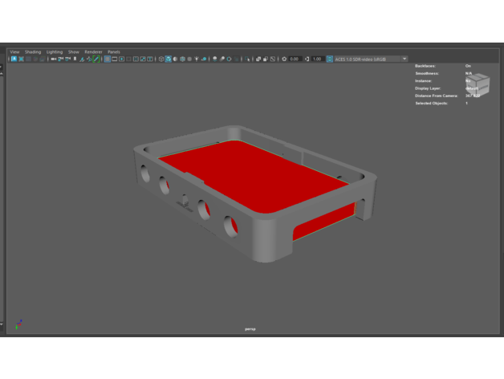
Task: Open the Lighting menu
Action: [x=55, y=51]
